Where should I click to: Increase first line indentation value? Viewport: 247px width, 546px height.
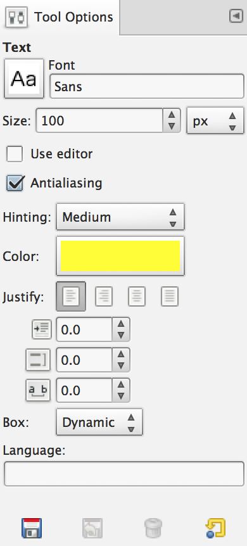pyautogui.click(x=121, y=324)
